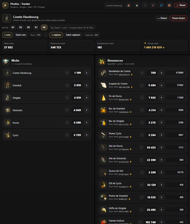Click the Reset button in top bar
This screenshot has height=224, width=190.
click(x=181, y=5)
